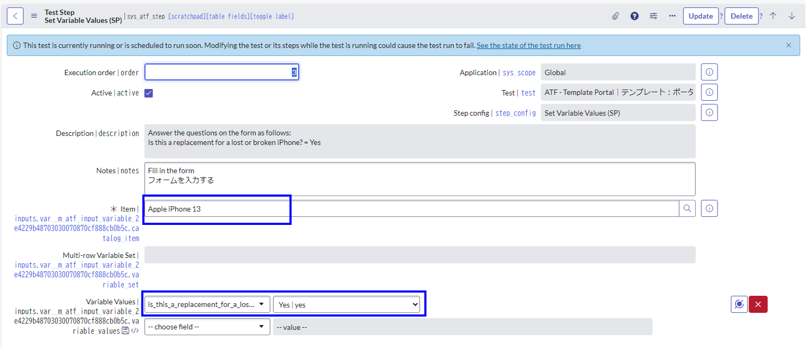Open the additional actions hamburger menu
The image size is (806, 348).
point(33,15)
